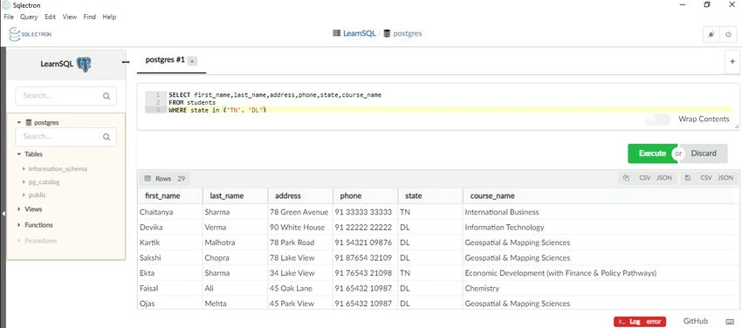Collapse the postgres database node
The image size is (742, 328).
19,122
